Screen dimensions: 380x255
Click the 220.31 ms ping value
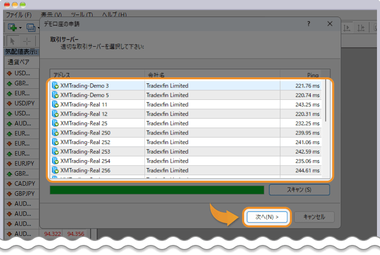pos(308,114)
